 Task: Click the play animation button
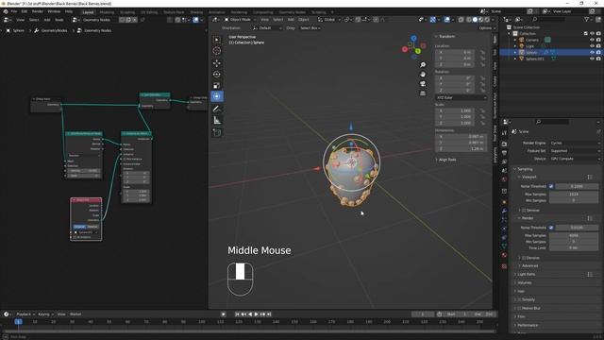pos(256,314)
